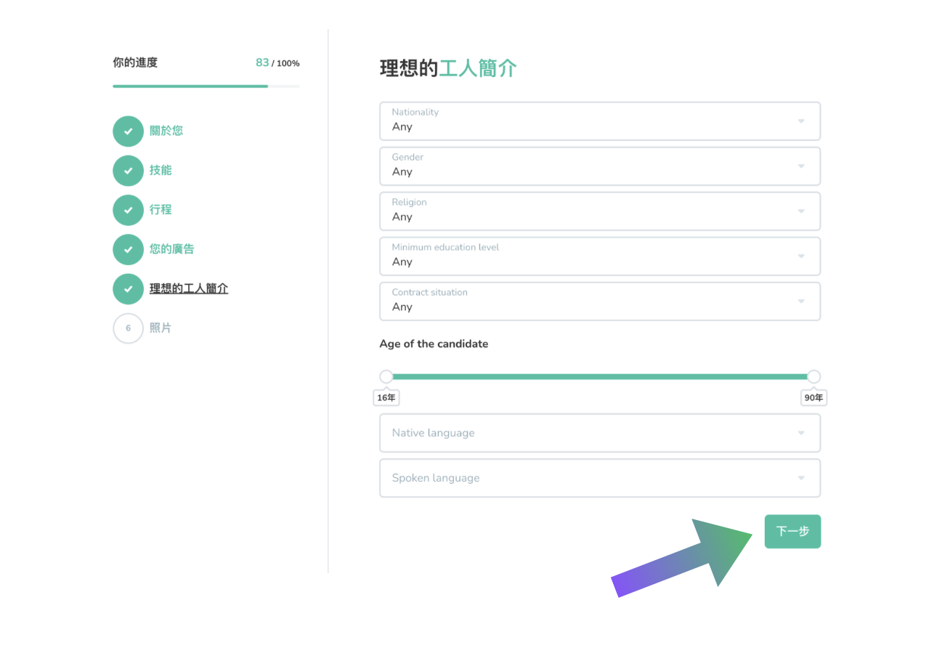The height and width of the screenshot is (645, 950).
Task: Expand the Native language dropdown
Action: (599, 433)
